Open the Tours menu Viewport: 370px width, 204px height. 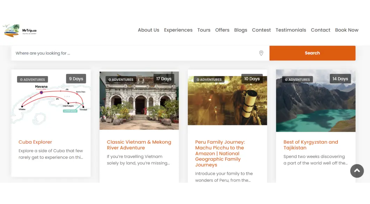(x=203, y=30)
